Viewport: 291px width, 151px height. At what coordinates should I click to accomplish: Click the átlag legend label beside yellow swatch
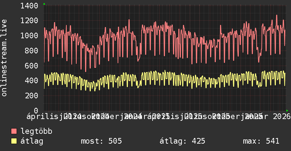pos(32,141)
